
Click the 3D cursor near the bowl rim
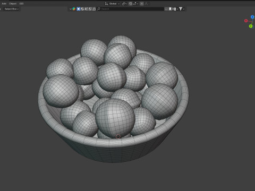pos(118,136)
